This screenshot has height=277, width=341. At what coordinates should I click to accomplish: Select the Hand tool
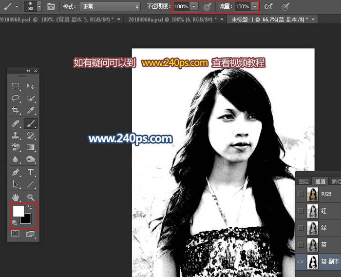pyautogui.click(x=16, y=197)
